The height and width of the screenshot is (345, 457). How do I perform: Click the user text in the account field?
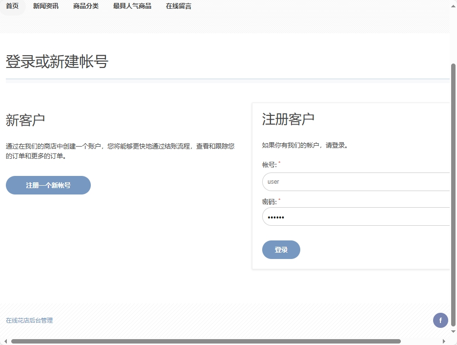[272, 181]
